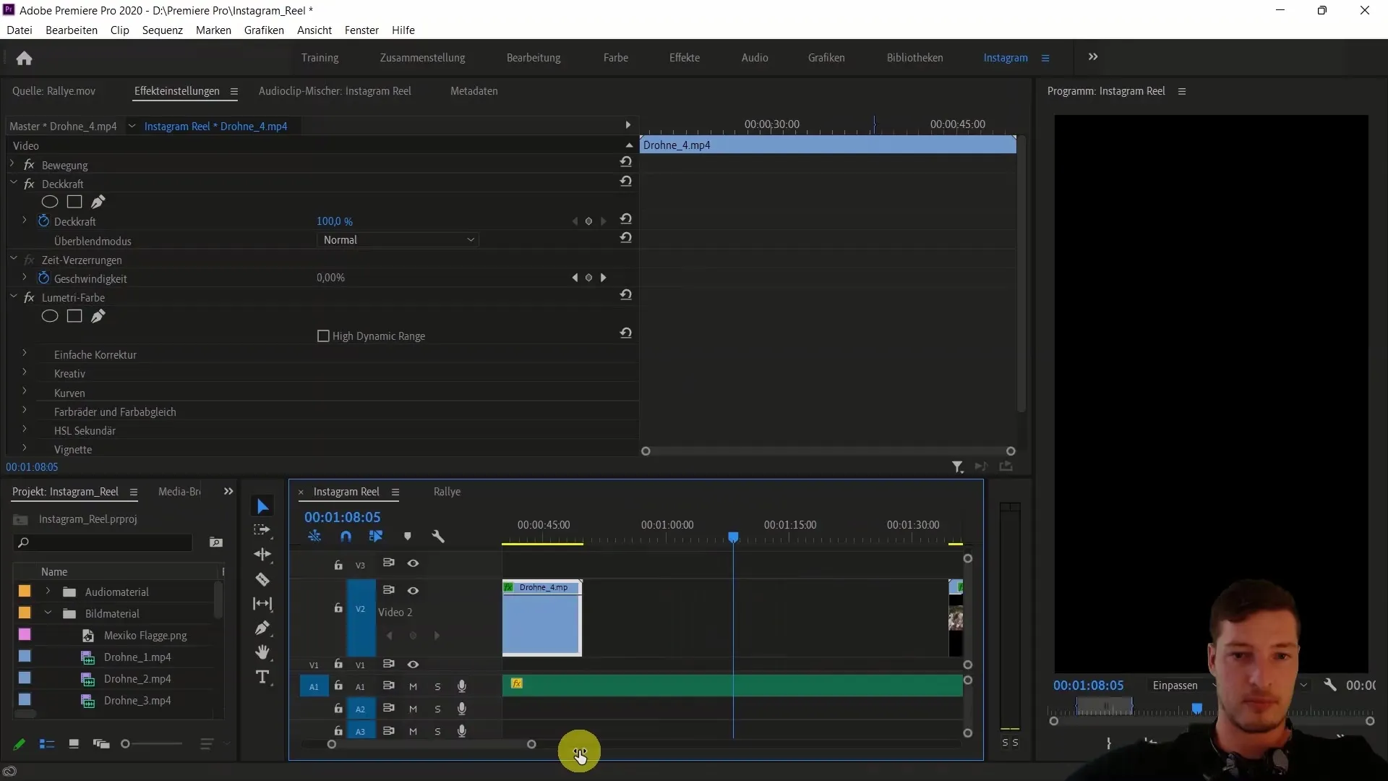Show more workspaces overflow arrows
Image resolution: width=1388 pixels, height=781 pixels.
[1093, 57]
